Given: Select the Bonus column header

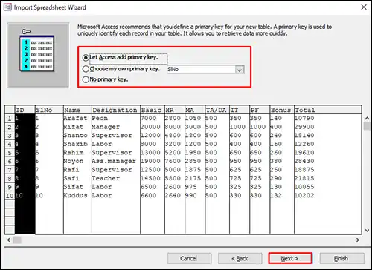Looking at the screenshot, I should click(282, 110).
